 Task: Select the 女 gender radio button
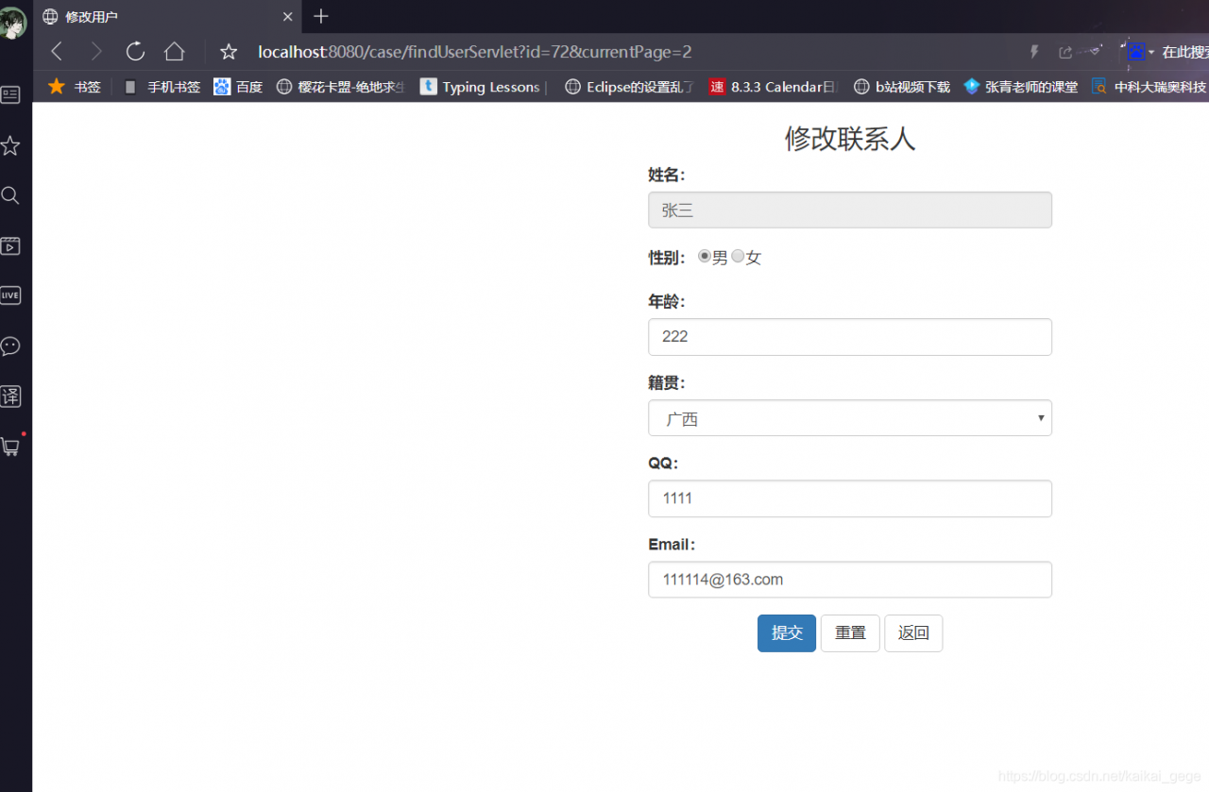pyautogui.click(x=738, y=256)
